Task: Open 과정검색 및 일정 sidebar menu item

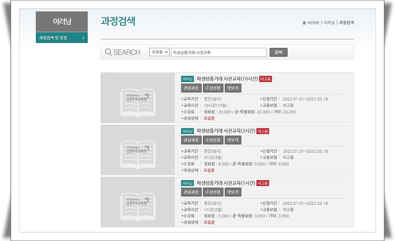Action: pyautogui.click(x=61, y=38)
